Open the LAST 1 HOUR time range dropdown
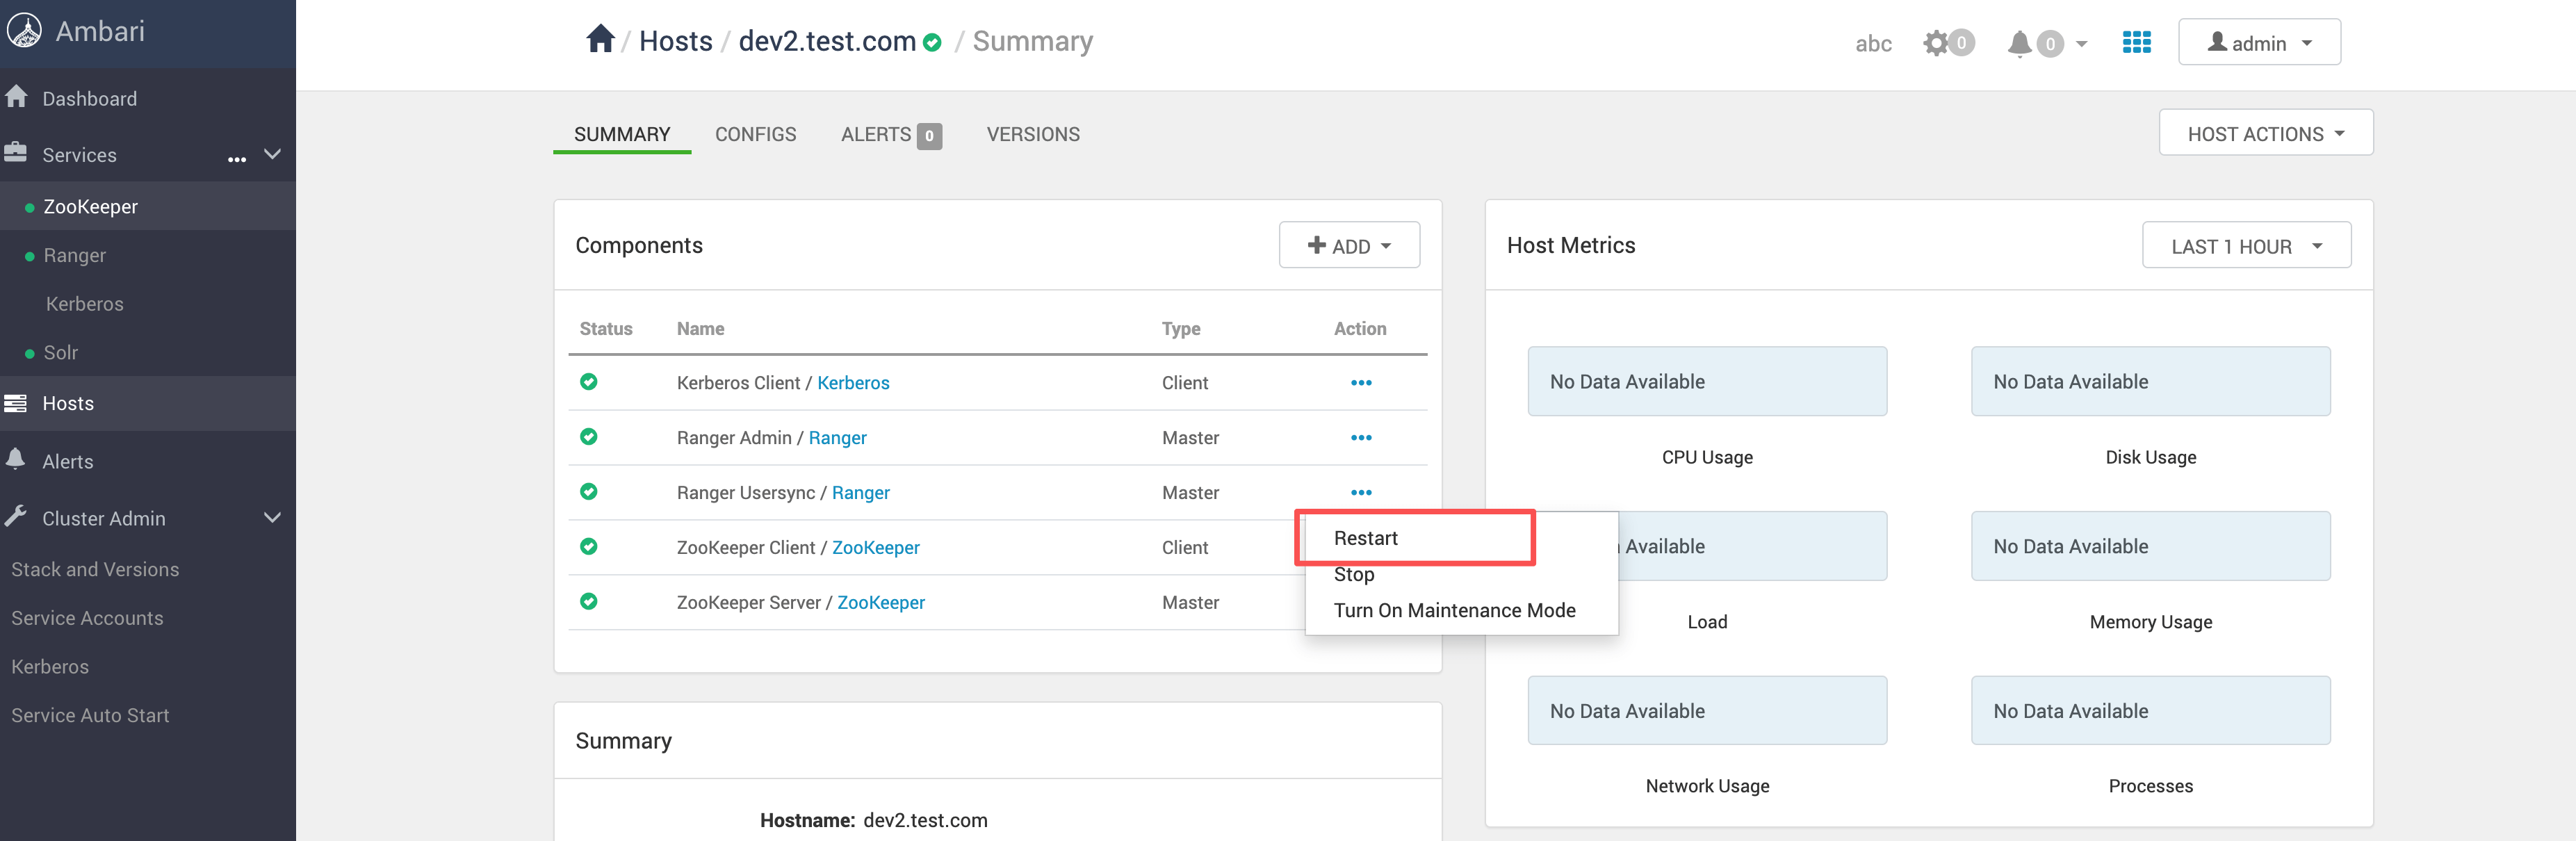The width and height of the screenshot is (2576, 841). (2246, 246)
